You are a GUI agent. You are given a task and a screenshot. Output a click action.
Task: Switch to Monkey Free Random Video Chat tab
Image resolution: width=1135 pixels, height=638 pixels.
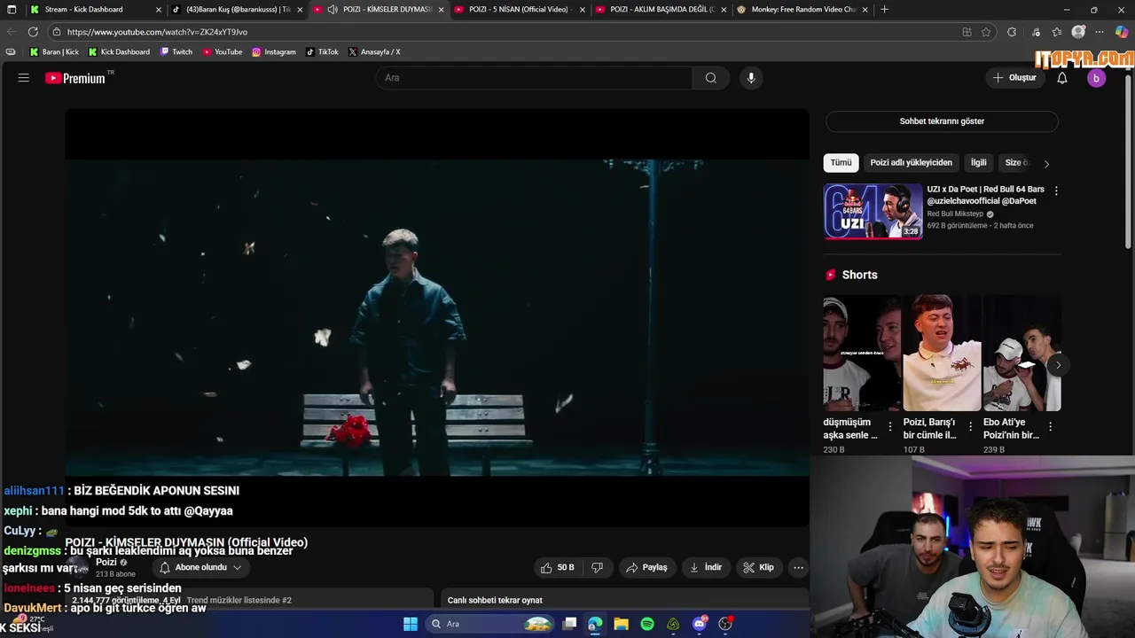(802, 10)
